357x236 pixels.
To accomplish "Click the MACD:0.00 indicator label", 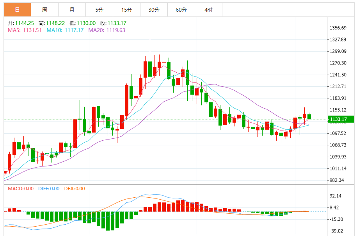I will point(21,189).
